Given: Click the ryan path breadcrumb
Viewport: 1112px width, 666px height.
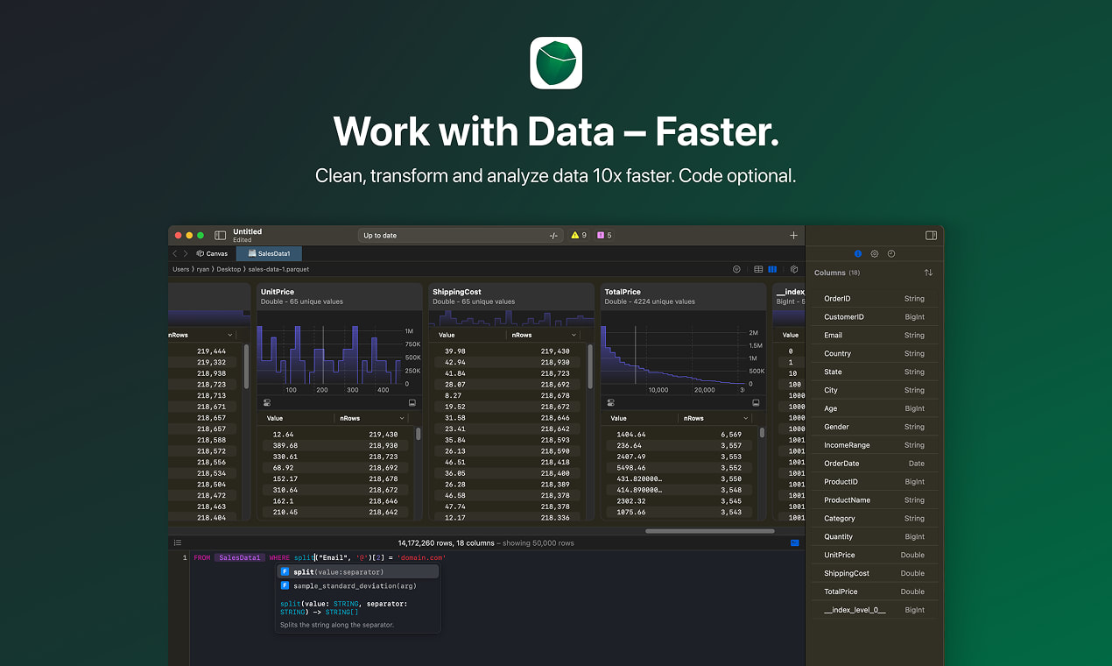Looking at the screenshot, I should click(203, 270).
